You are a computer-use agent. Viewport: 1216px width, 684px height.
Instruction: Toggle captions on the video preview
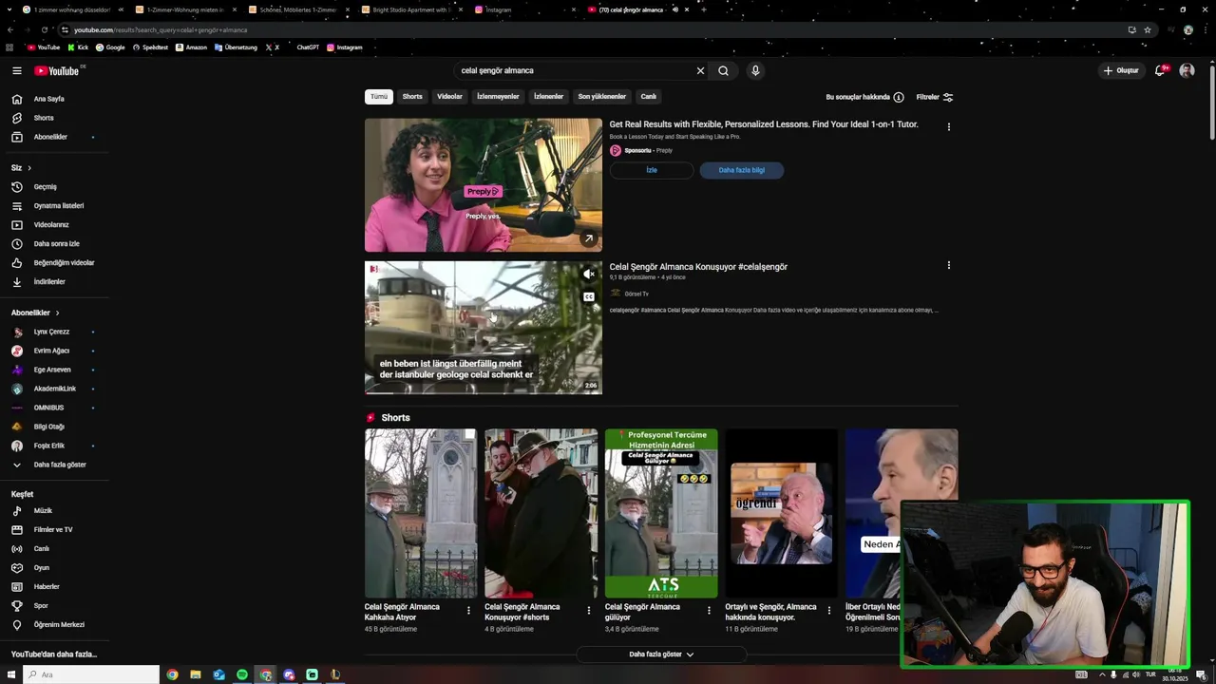point(589,296)
